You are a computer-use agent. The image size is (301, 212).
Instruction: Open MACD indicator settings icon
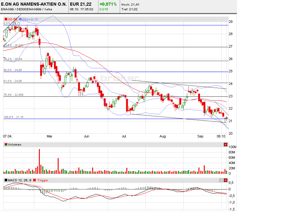(x=221, y=180)
